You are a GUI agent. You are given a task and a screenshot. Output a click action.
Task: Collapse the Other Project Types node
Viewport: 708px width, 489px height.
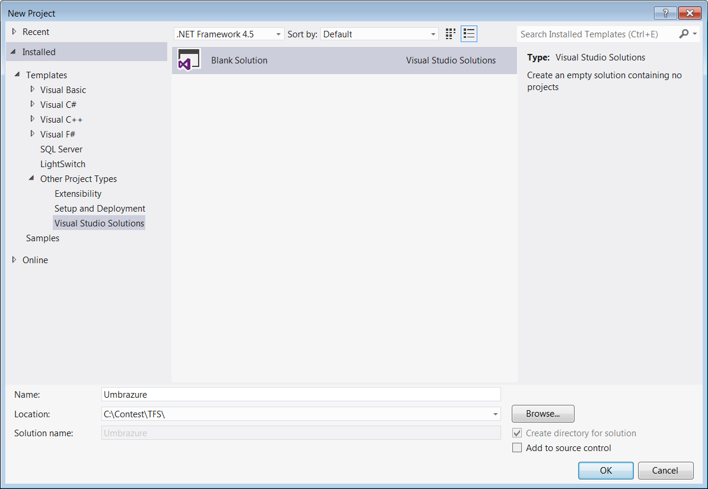click(32, 178)
